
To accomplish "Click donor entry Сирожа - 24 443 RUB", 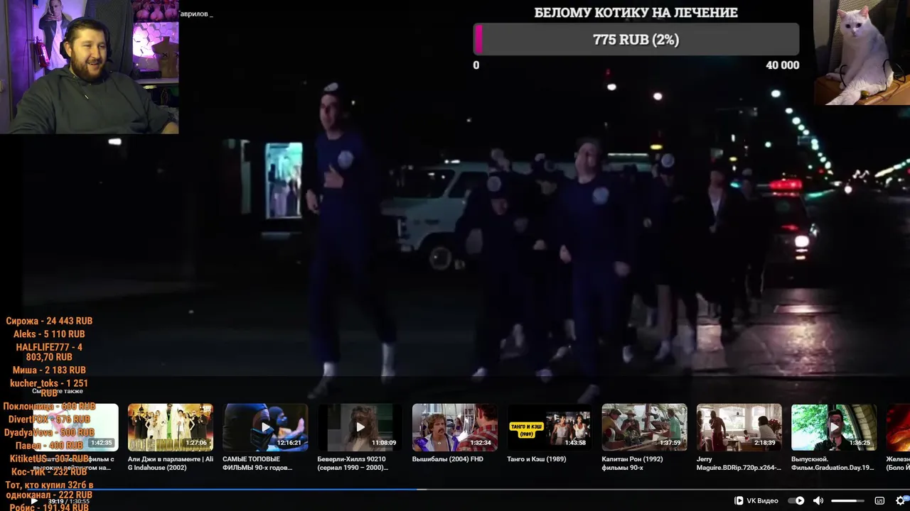I will pyautogui.click(x=49, y=321).
